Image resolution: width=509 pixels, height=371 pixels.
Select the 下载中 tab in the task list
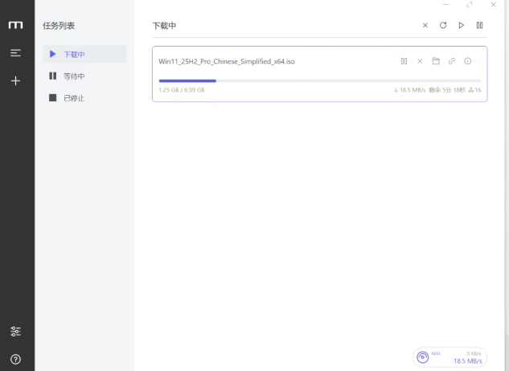tap(74, 54)
